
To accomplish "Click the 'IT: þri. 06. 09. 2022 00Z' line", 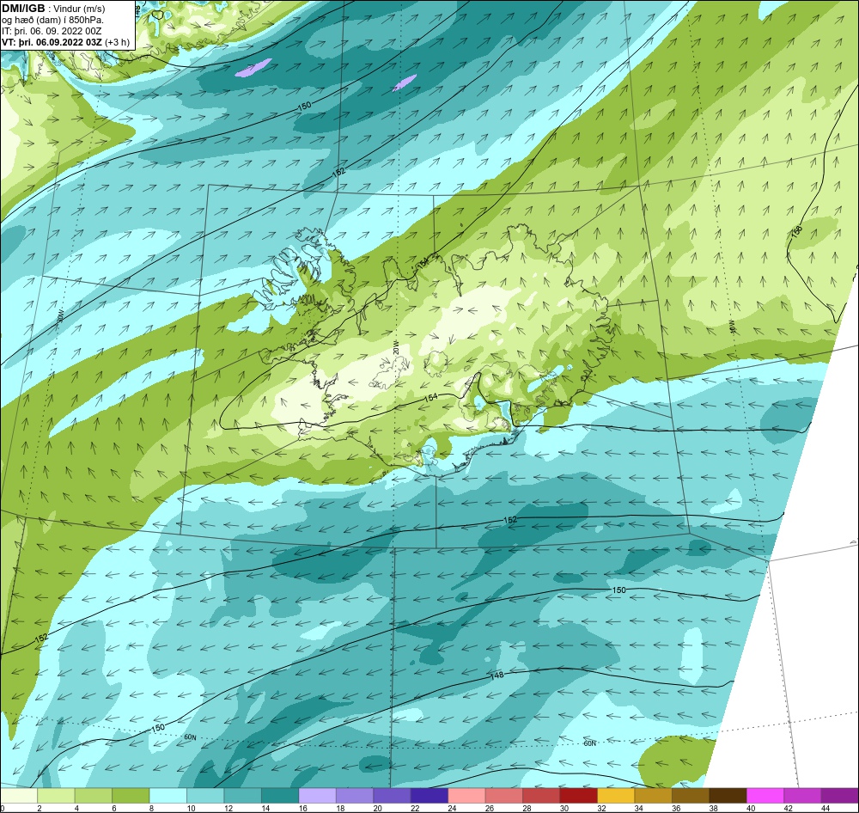I will (52, 31).
